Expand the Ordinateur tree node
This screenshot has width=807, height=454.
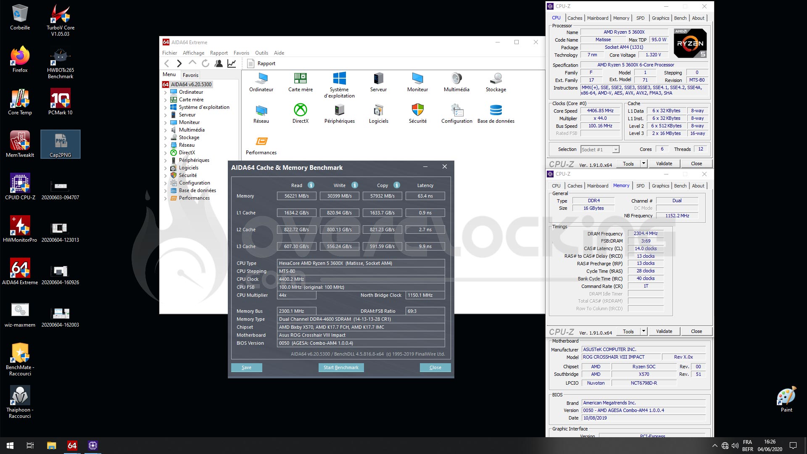click(x=165, y=92)
